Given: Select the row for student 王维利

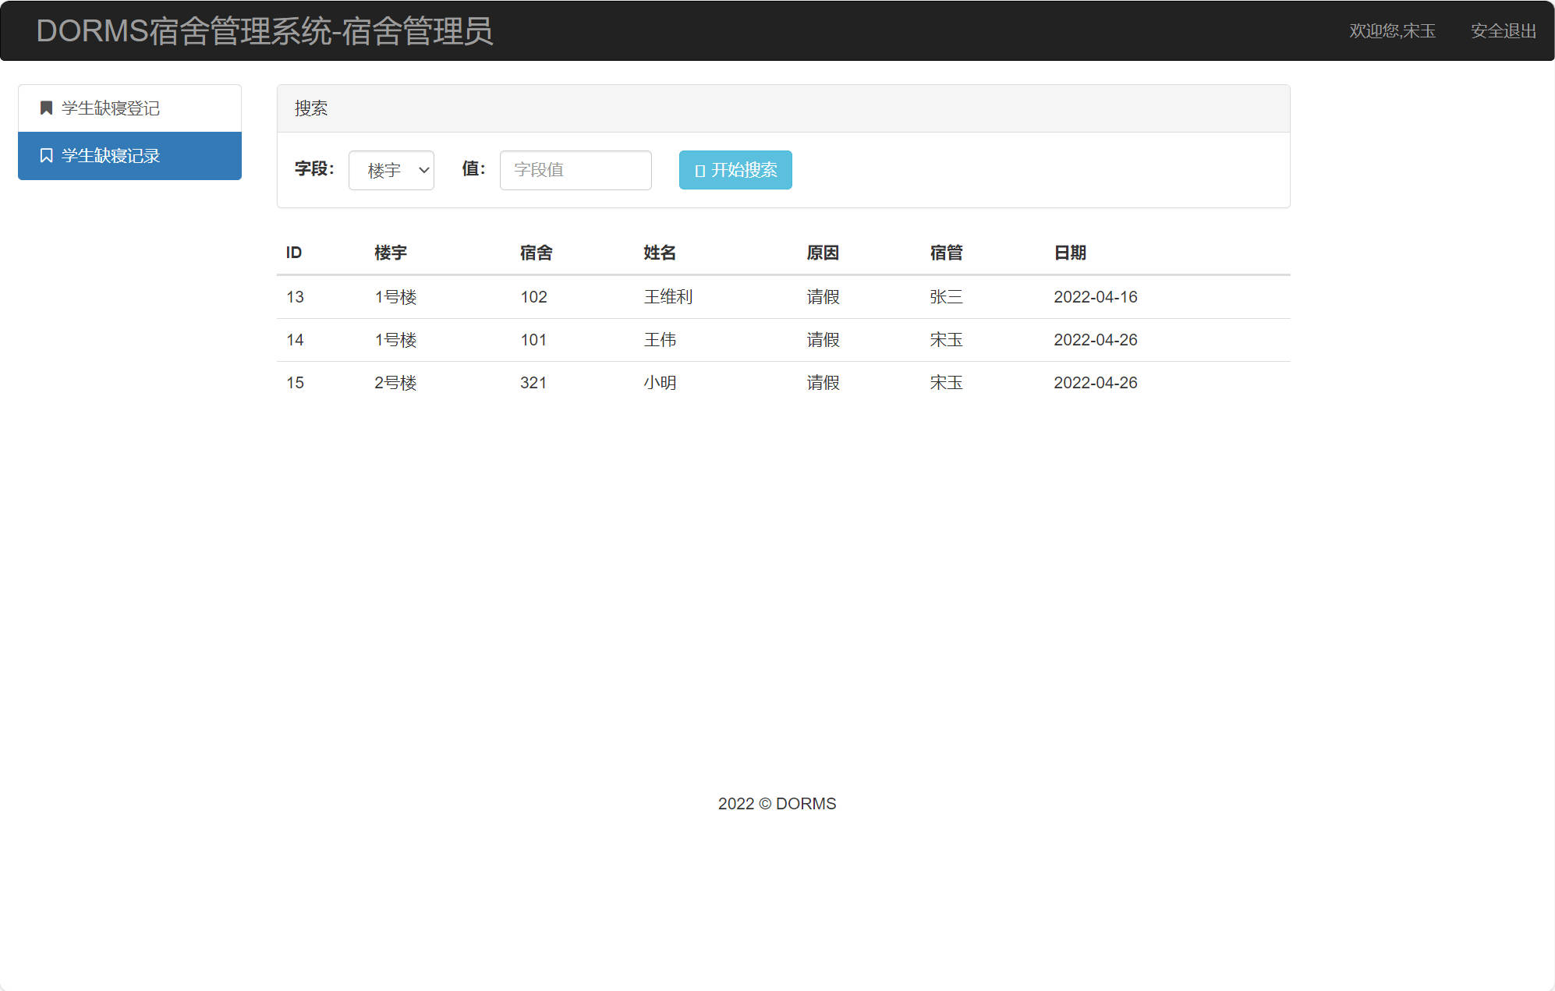Looking at the screenshot, I should click(x=668, y=297).
